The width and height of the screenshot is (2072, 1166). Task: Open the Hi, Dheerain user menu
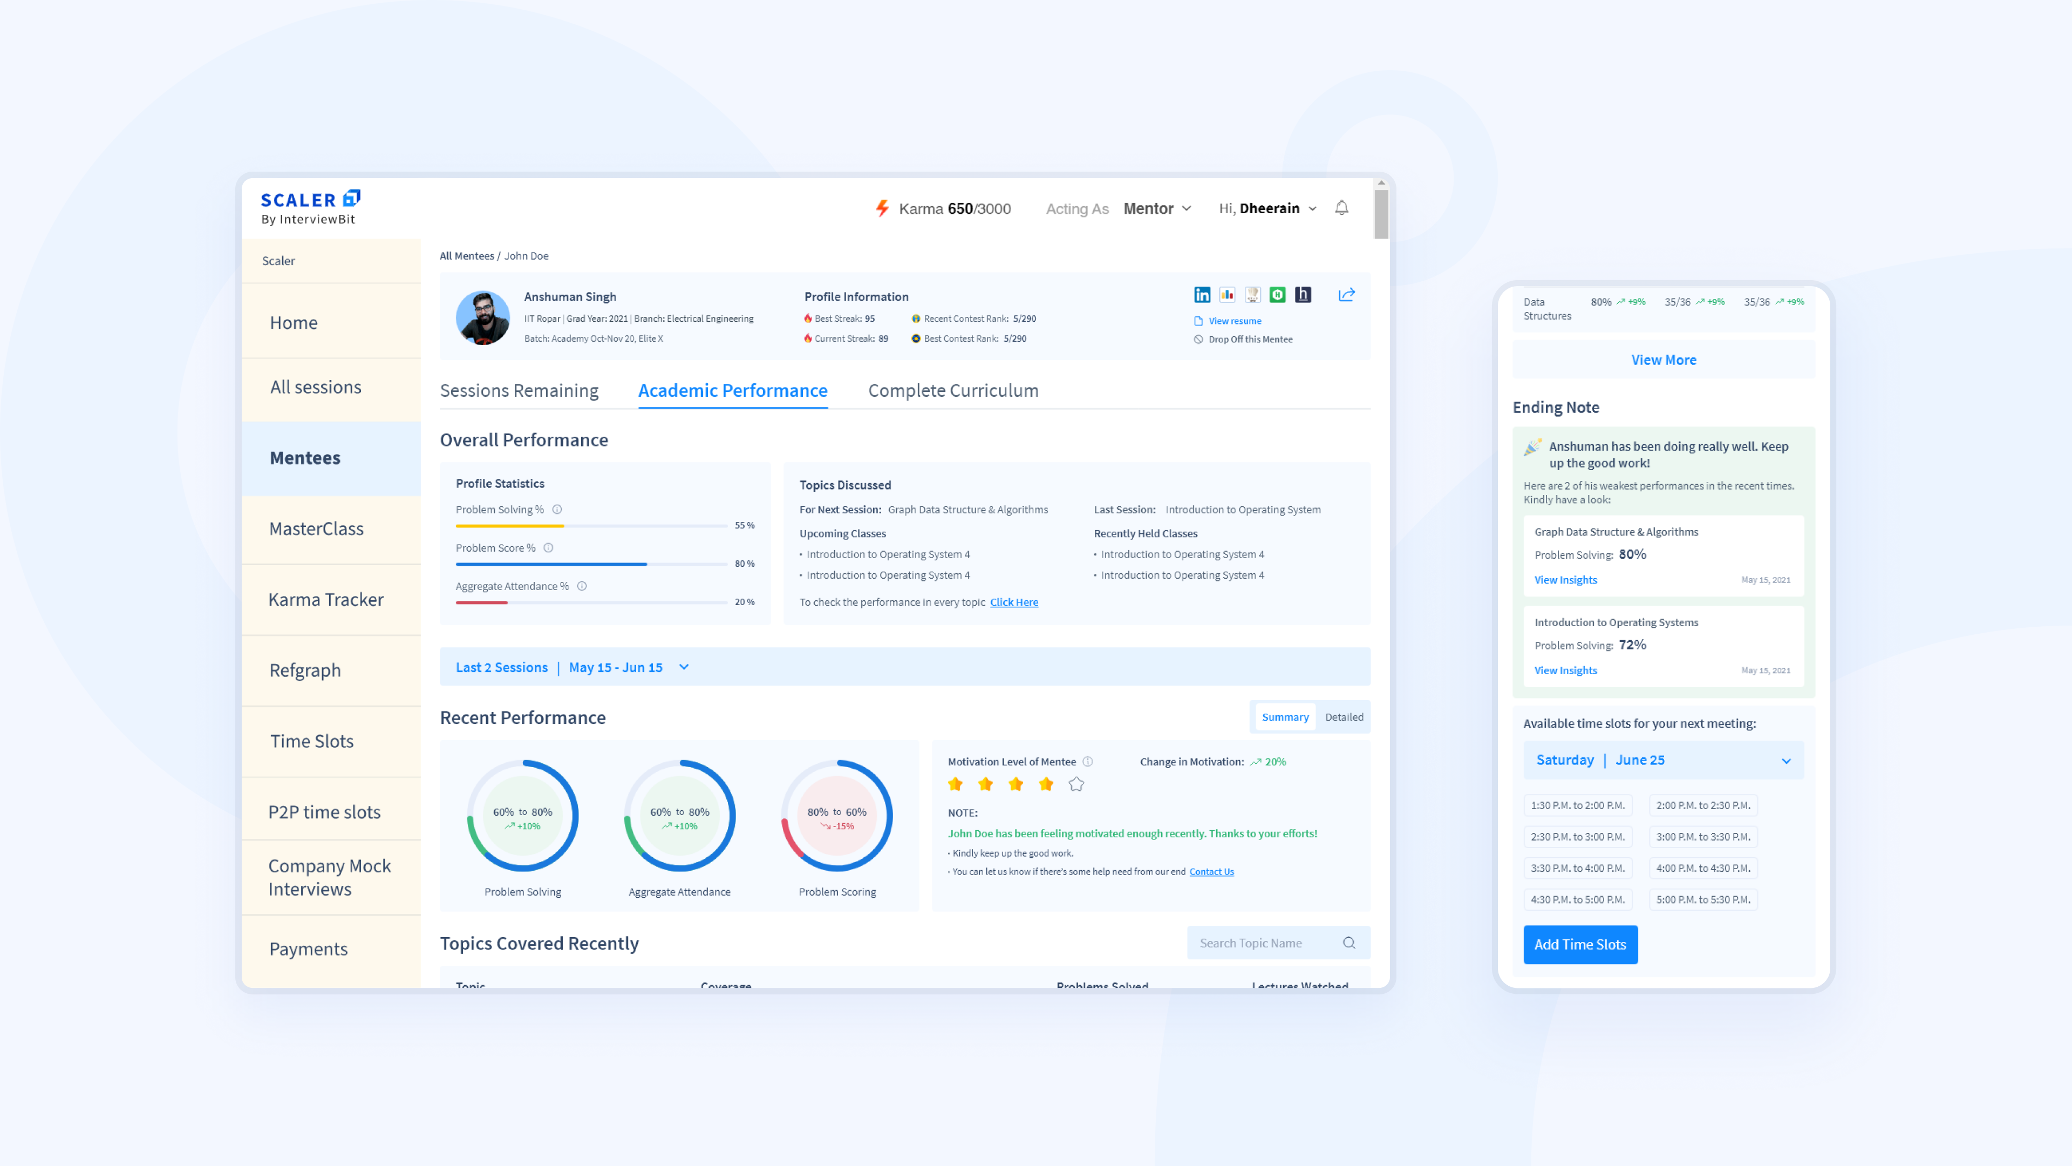1267,208
